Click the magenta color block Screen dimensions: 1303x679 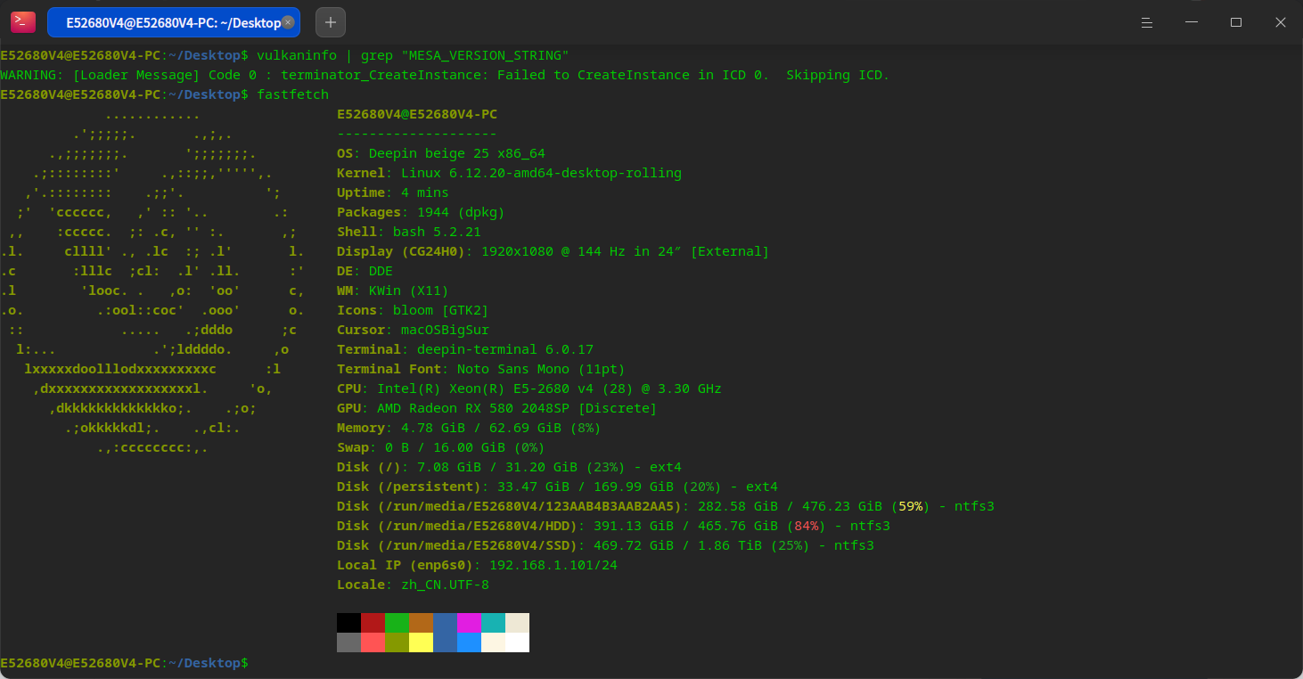(469, 623)
